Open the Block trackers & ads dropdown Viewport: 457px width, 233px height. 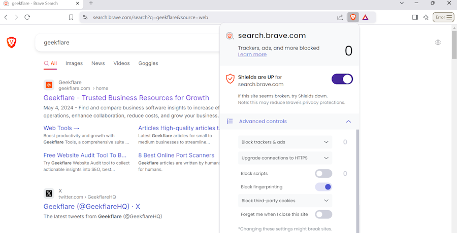click(x=285, y=142)
